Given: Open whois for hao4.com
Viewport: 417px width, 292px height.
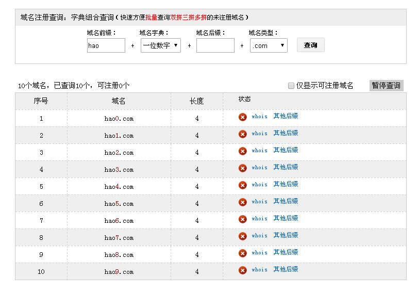Looking at the screenshot, I should coord(260,185).
